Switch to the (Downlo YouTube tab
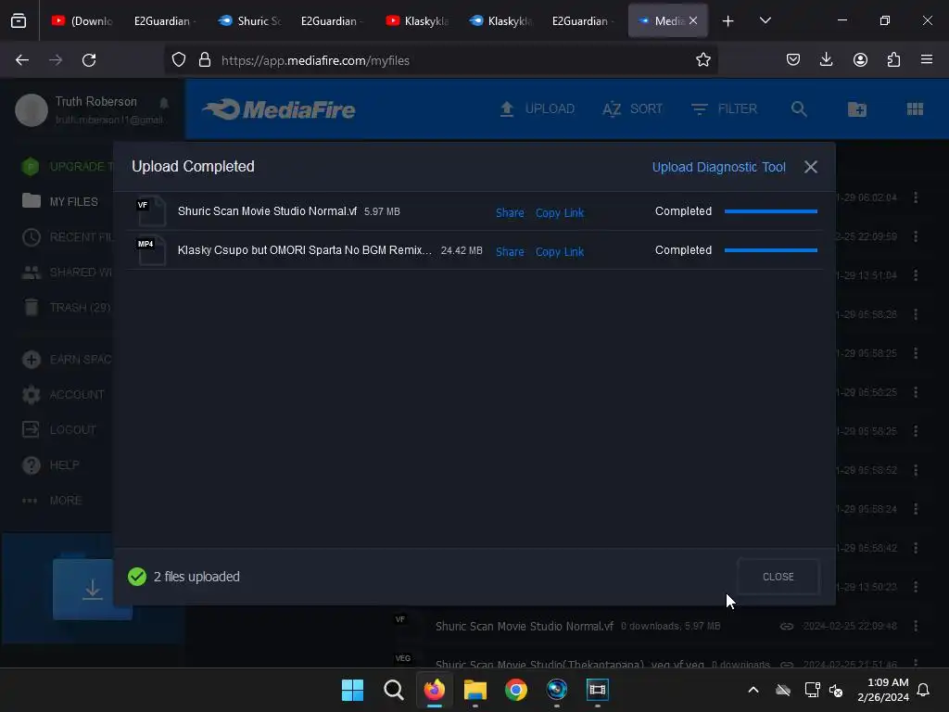The height and width of the screenshot is (712, 949). point(82,21)
